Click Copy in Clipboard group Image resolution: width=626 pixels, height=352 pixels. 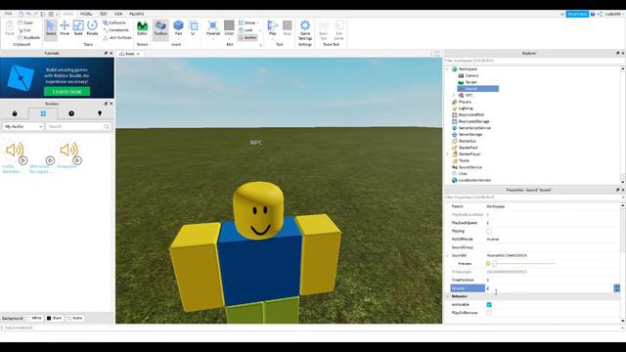[25, 22]
